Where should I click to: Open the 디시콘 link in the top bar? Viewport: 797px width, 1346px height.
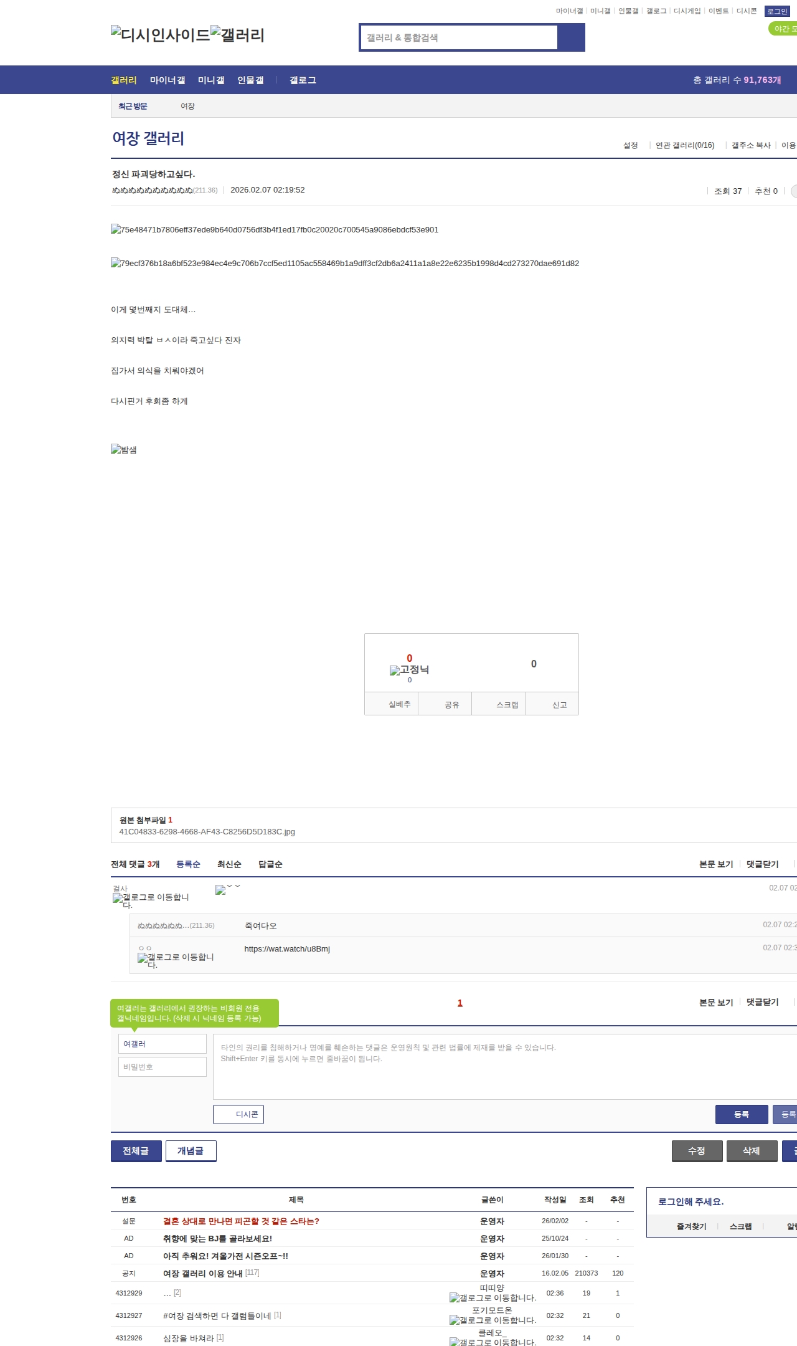747,11
